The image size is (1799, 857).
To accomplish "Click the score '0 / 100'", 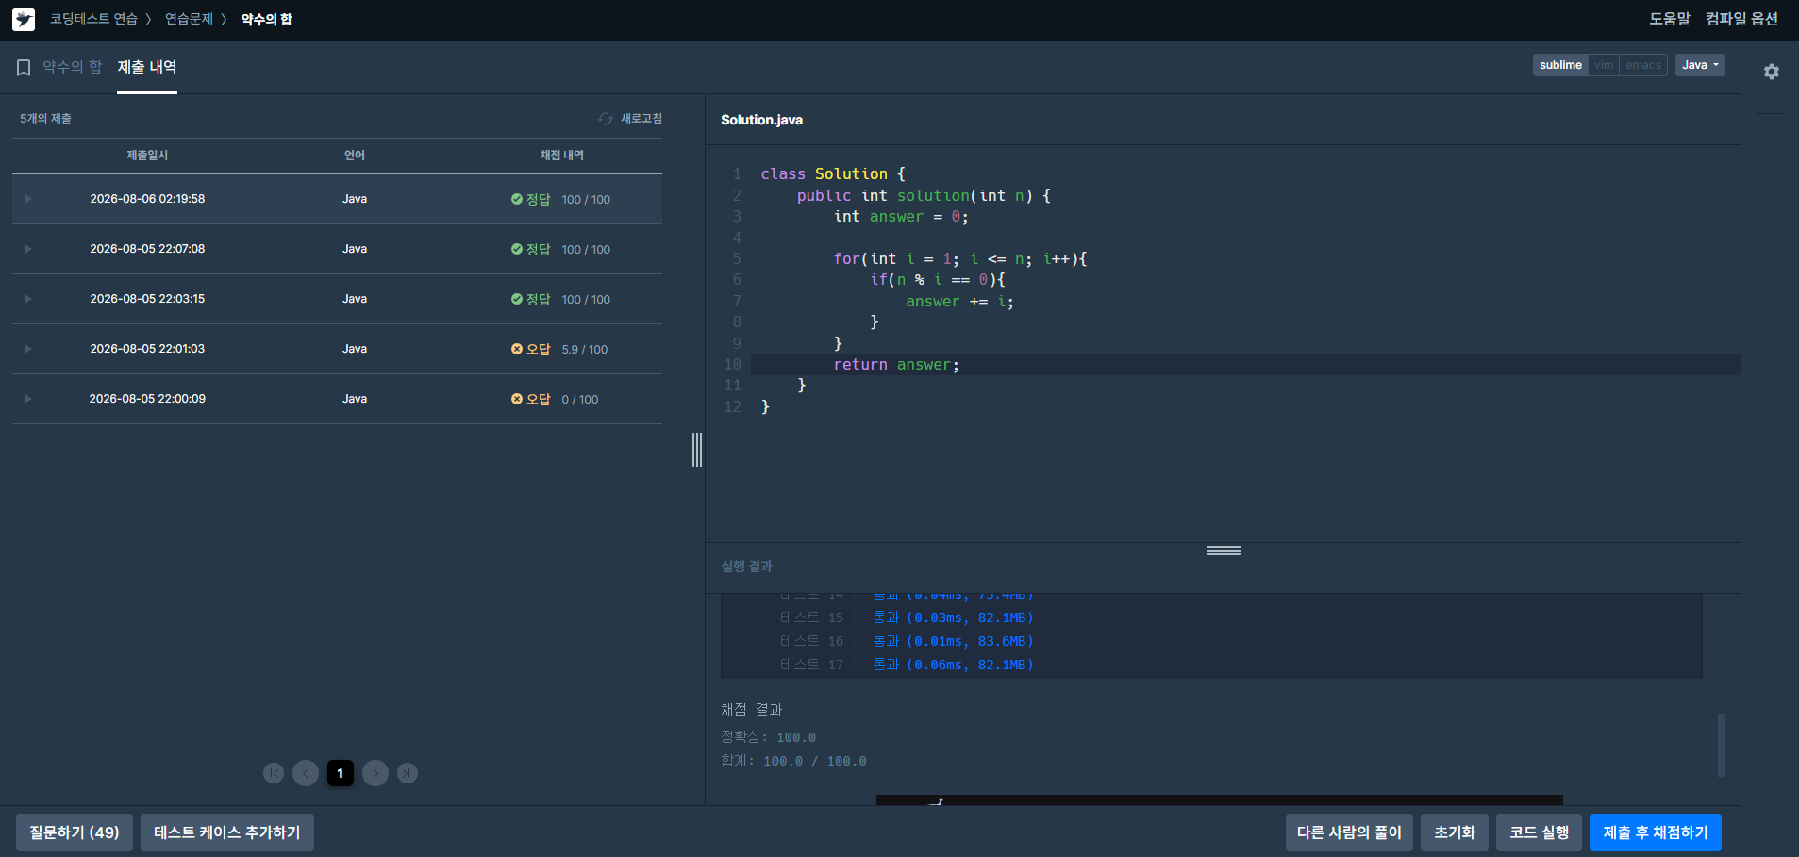I will 580,400.
